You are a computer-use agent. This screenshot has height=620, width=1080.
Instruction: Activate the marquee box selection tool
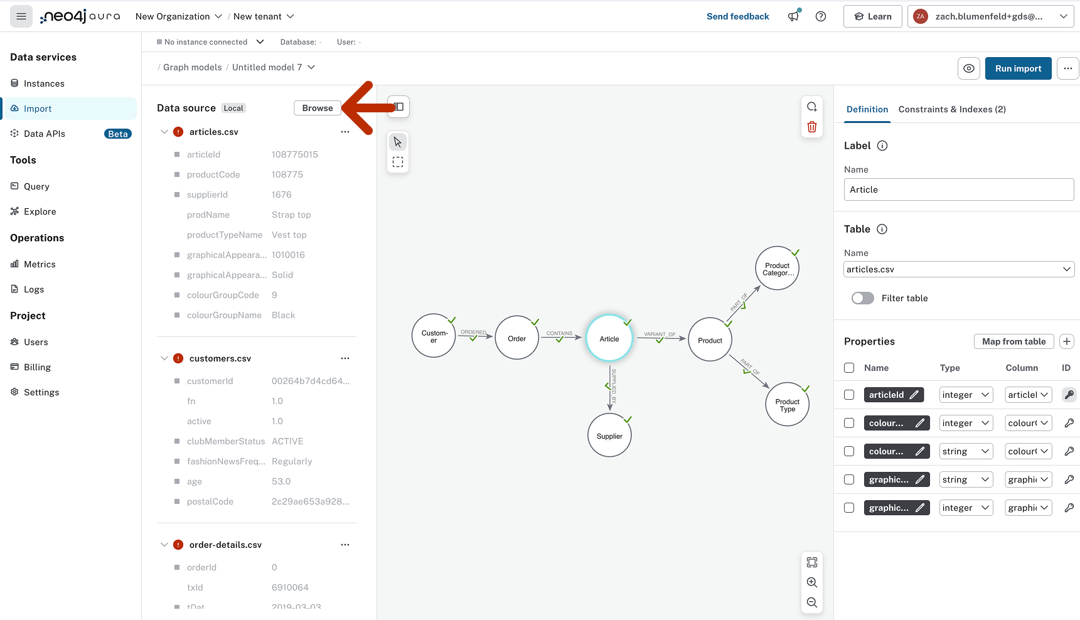398,162
